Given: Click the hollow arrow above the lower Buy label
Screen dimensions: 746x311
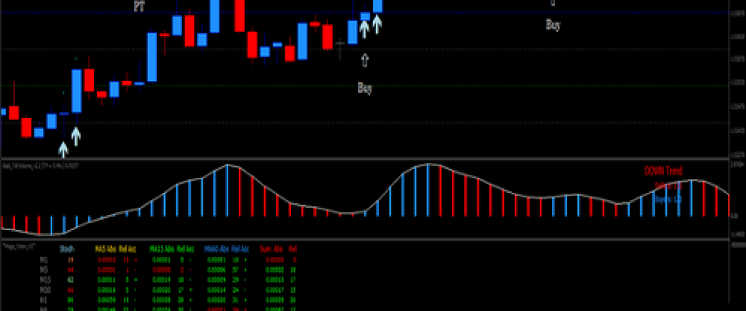Looking at the screenshot, I should [x=365, y=60].
